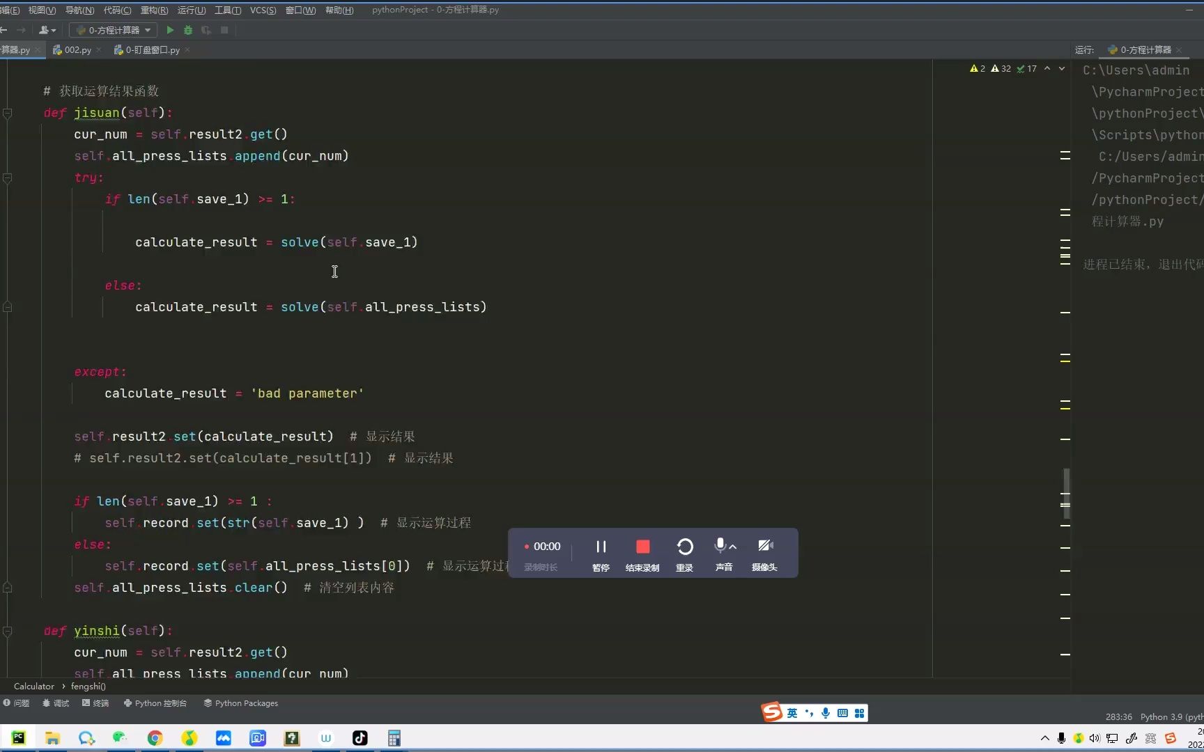The height and width of the screenshot is (752, 1204).
Task: Click the back navigation arrow
Action: coord(5,30)
